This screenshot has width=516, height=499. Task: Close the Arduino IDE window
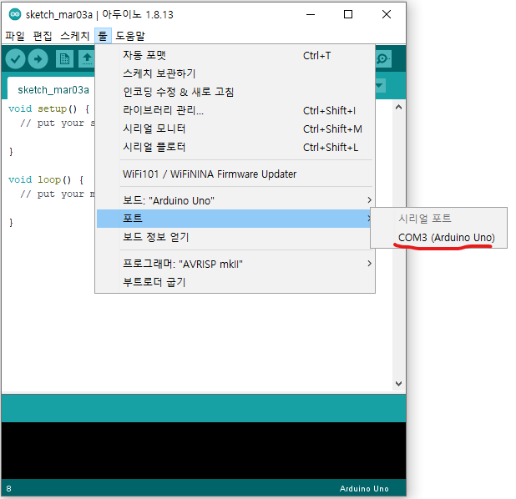click(387, 14)
